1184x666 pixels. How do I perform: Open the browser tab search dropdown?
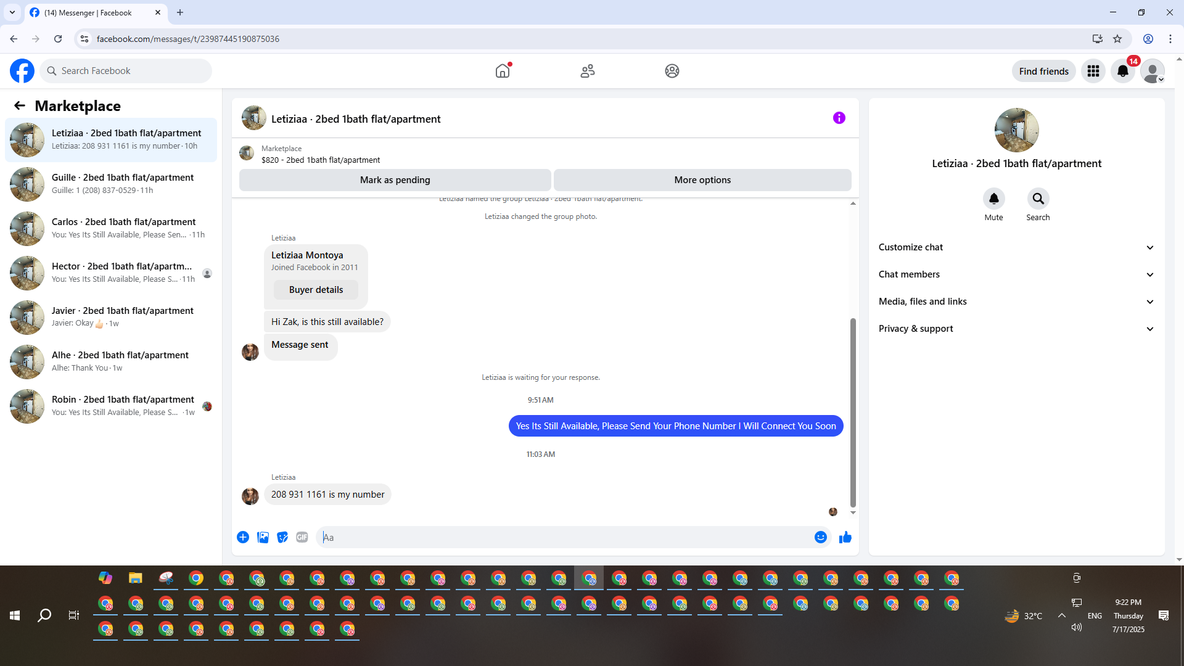point(12,12)
